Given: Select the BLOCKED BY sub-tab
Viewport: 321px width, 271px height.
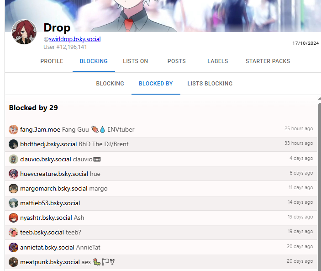Looking at the screenshot, I should pos(156,84).
